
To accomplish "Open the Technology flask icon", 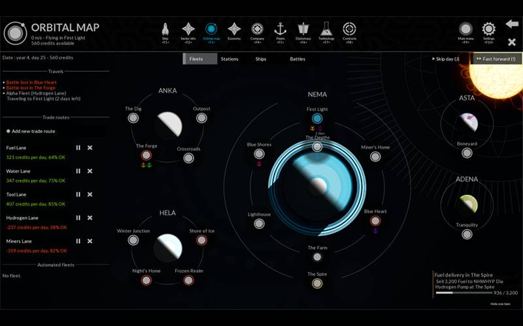I will (x=326, y=29).
